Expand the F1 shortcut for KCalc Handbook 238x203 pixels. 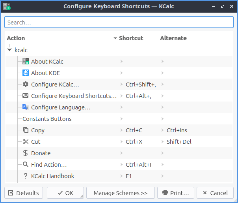point(121,176)
